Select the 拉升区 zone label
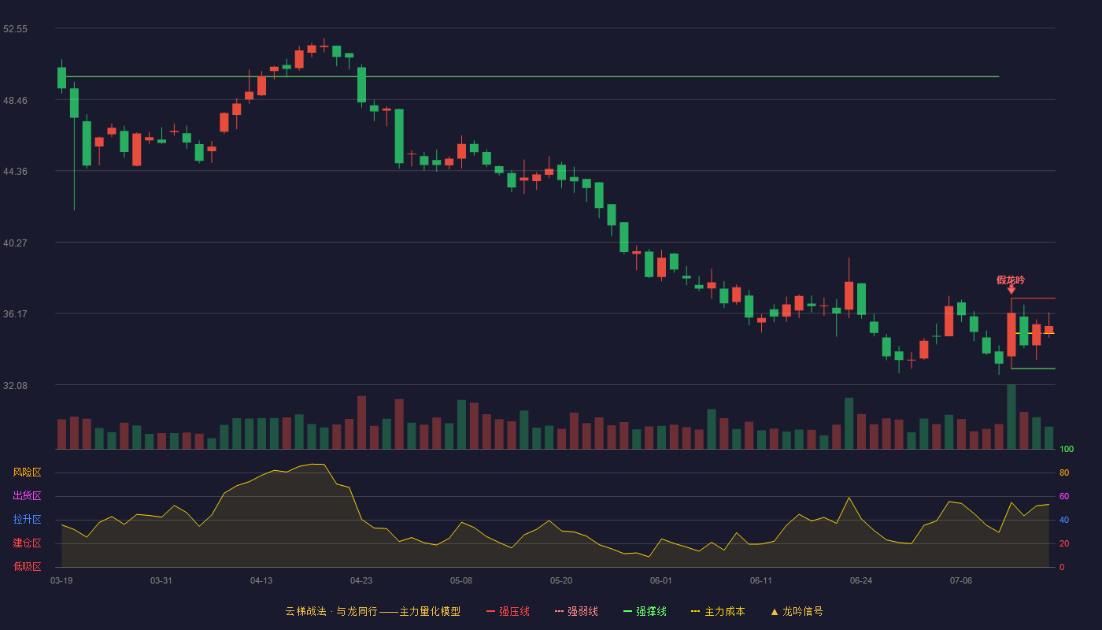This screenshot has height=630, width=1102. [27, 520]
